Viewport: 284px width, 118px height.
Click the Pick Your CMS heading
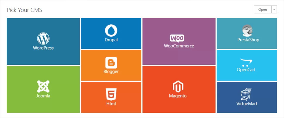tap(24, 10)
